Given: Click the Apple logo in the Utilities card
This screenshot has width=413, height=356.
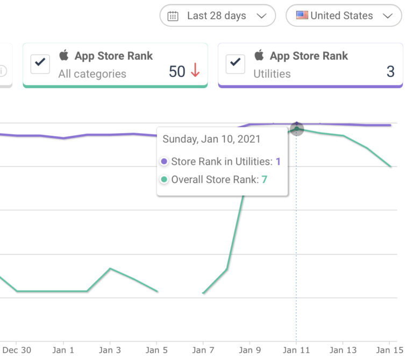Looking at the screenshot, I should [259, 55].
